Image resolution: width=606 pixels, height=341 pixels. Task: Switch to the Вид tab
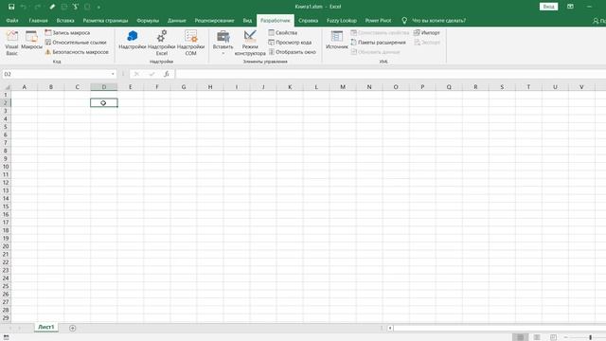[247, 21]
